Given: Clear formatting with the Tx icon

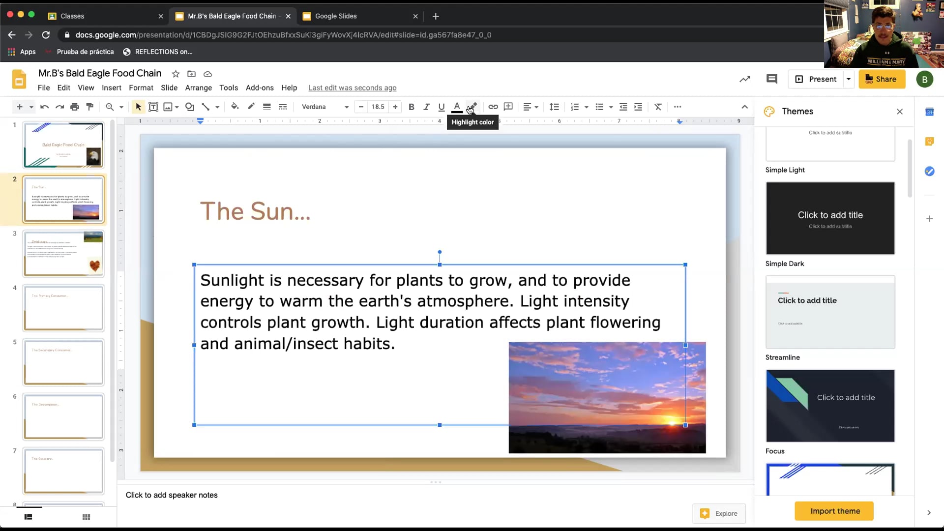Looking at the screenshot, I should [658, 107].
